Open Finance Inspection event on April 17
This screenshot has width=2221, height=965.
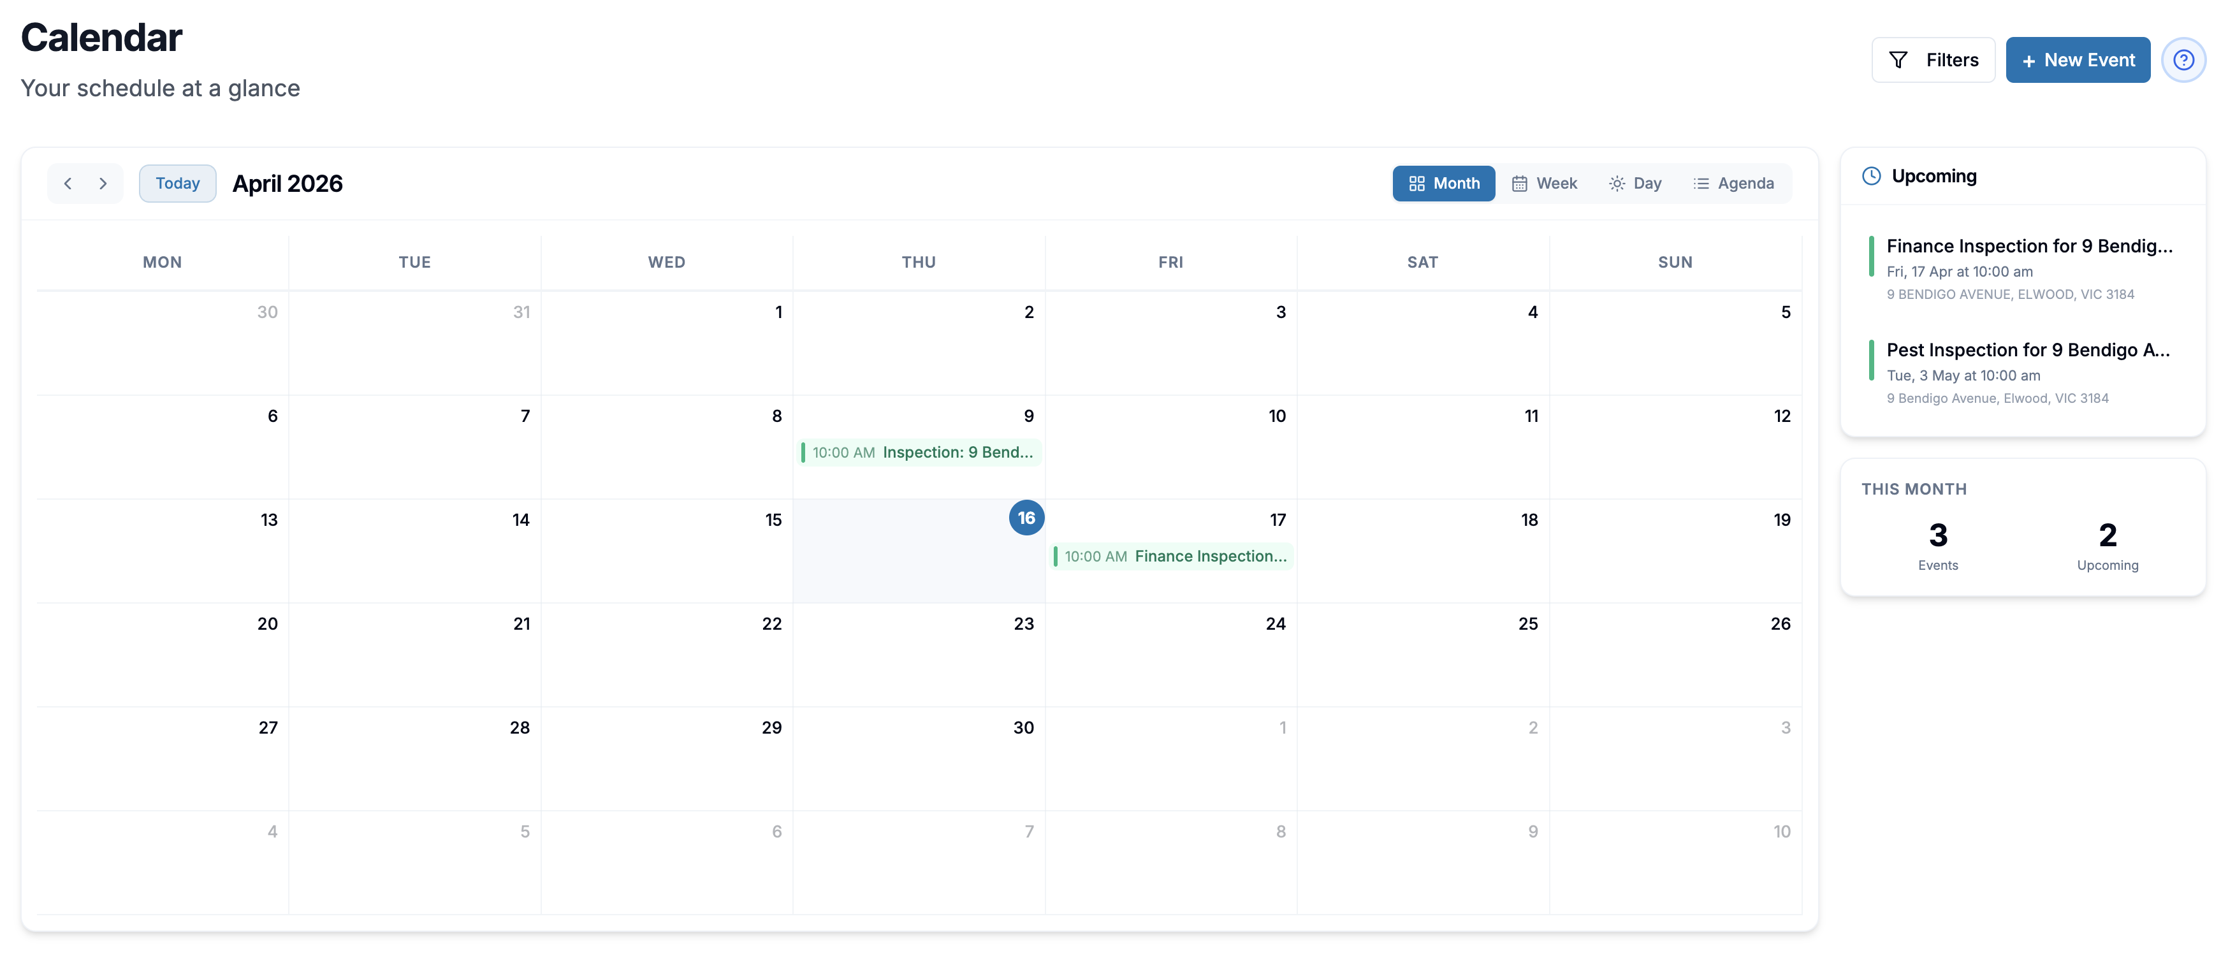coord(1172,556)
